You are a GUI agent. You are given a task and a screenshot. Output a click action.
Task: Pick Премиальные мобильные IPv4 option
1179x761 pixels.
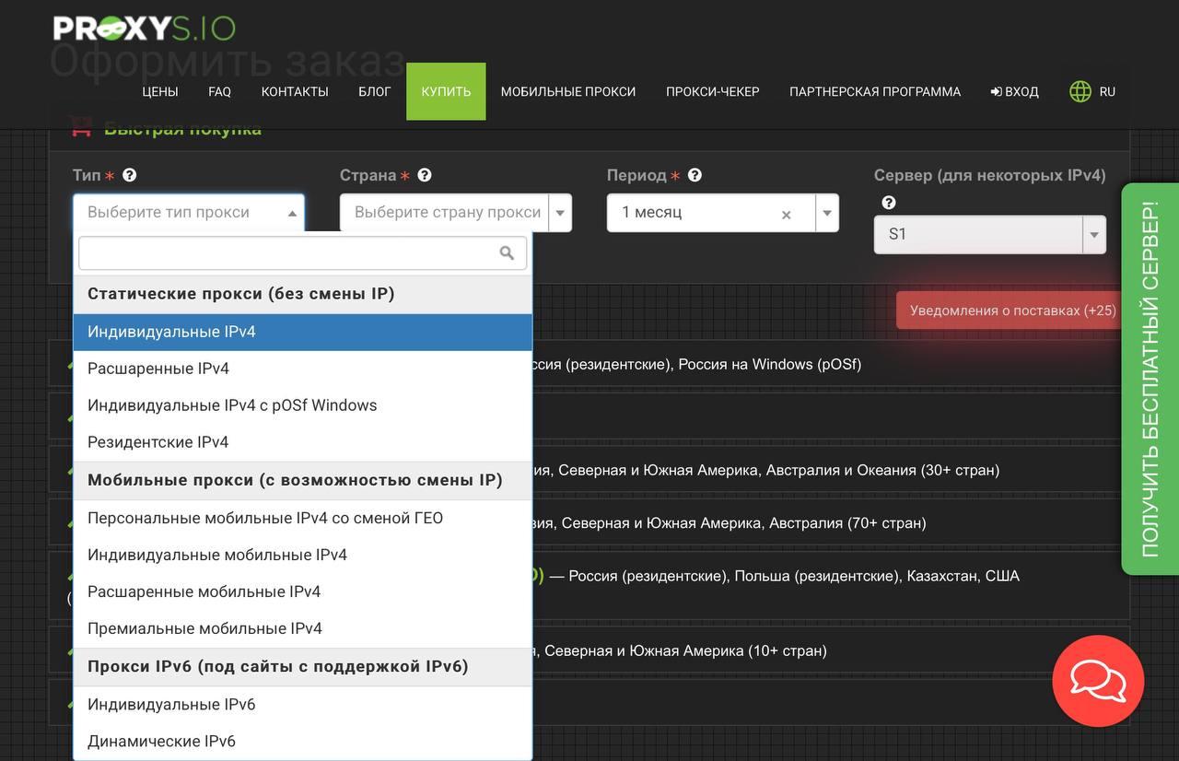[x=204, y=628]
